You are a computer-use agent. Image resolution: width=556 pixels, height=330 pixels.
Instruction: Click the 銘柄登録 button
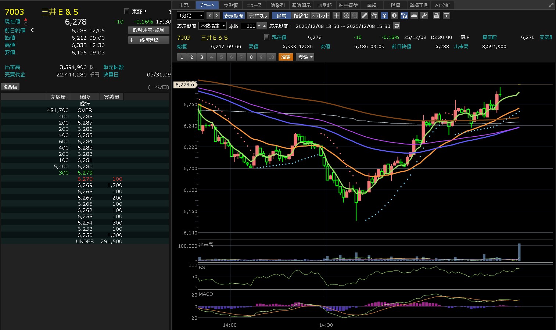click(x=148, y=40)
